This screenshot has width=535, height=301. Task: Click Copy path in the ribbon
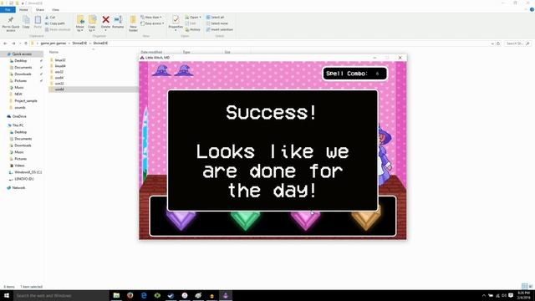pos(54,23)
